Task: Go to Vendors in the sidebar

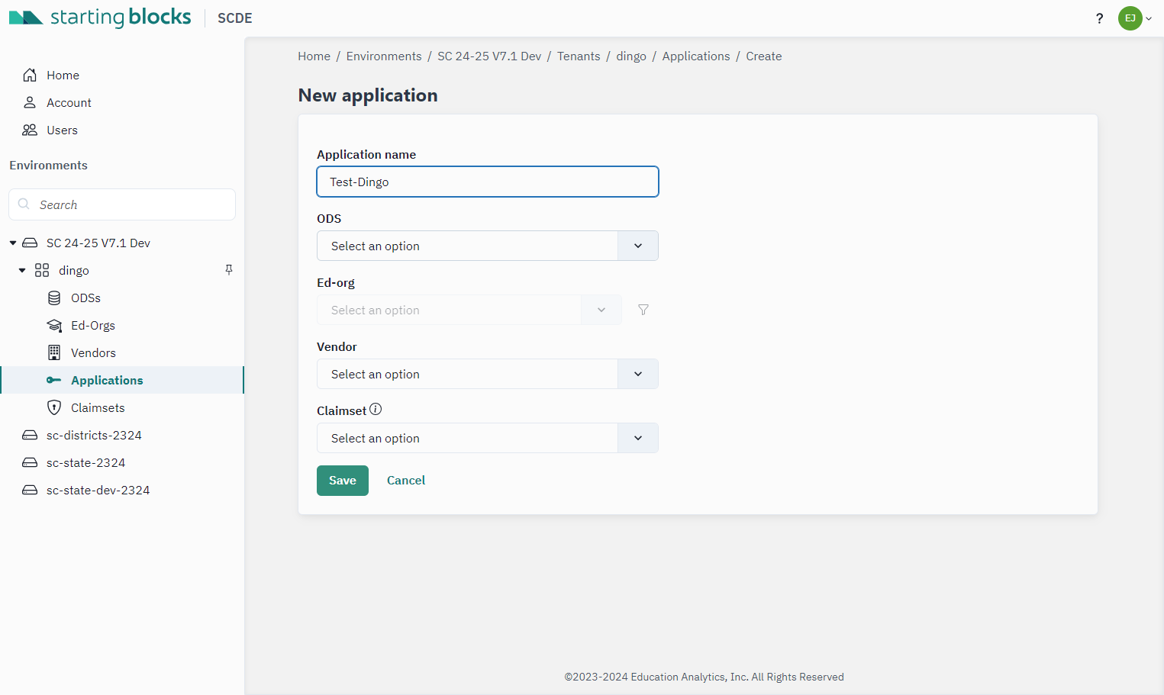Action: click(93, 352)
